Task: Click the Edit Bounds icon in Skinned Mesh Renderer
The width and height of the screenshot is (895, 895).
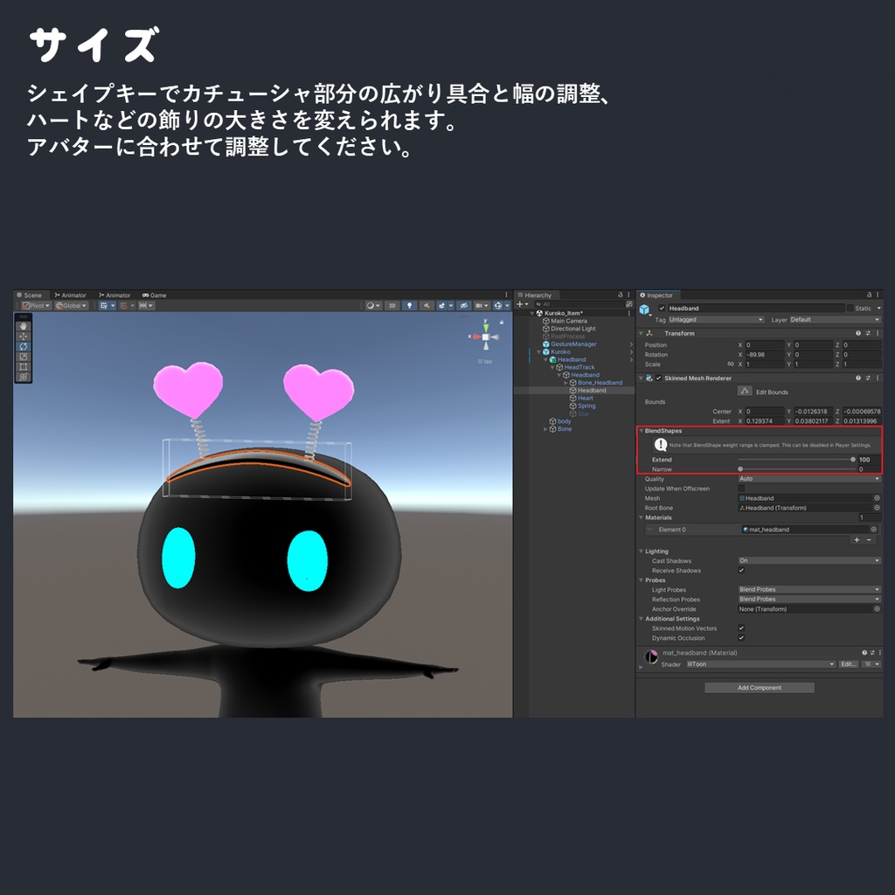Action: click(x=745, y=391)
